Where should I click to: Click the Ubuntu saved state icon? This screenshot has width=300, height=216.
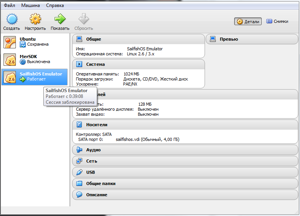(x=23, y=45)
